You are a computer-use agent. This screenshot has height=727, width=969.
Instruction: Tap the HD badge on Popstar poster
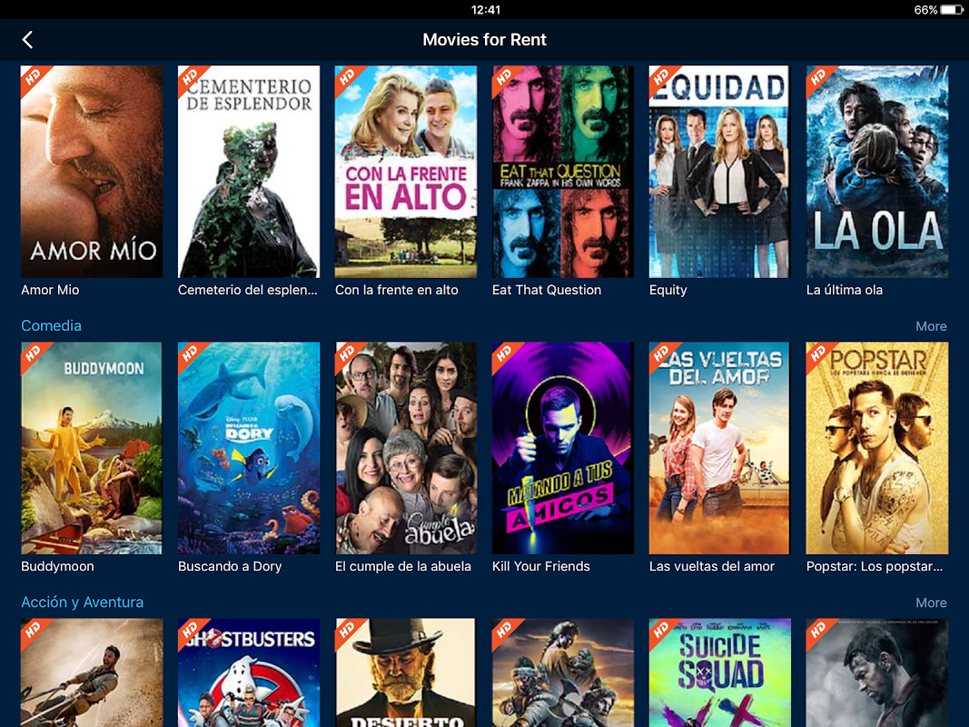click(x=818, y=354)
